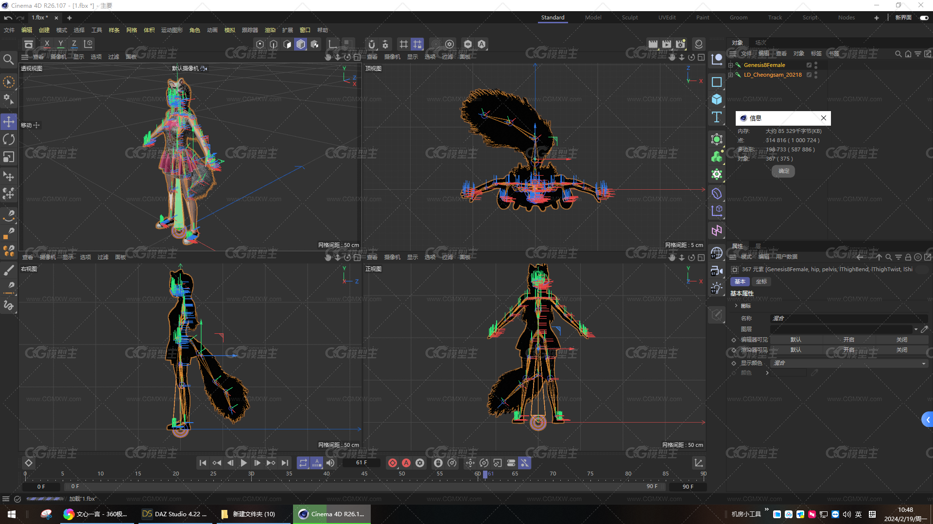The width and height of the screenshot is (933, 524).
Task: Go to end of animation
Action: 285,463
